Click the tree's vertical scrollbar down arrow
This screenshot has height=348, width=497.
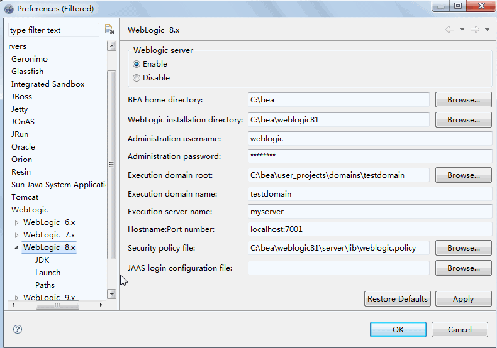pyautogui.click(x=111, y=294)
